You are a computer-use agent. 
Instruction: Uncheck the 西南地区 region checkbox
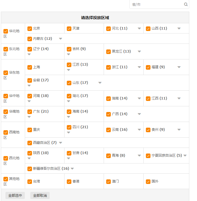pyautogui.click(x=6, y=132)
